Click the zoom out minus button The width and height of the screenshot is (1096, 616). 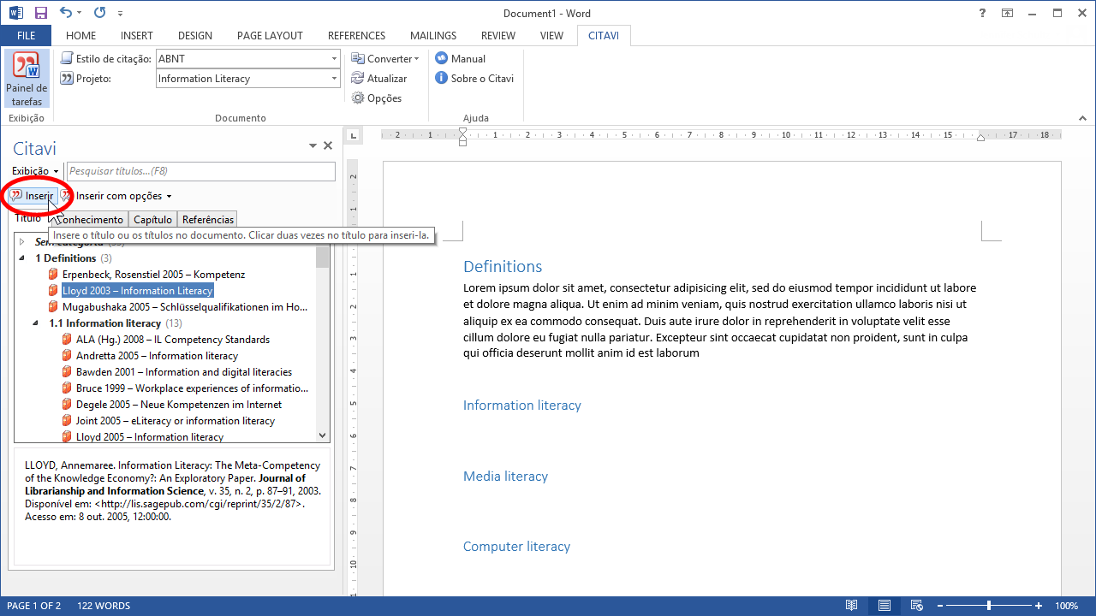[x=942, y=606]
